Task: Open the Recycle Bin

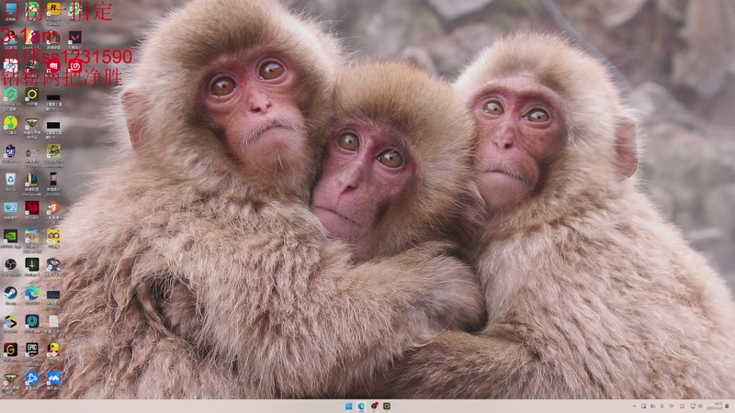Action: (x=10, y=179)
